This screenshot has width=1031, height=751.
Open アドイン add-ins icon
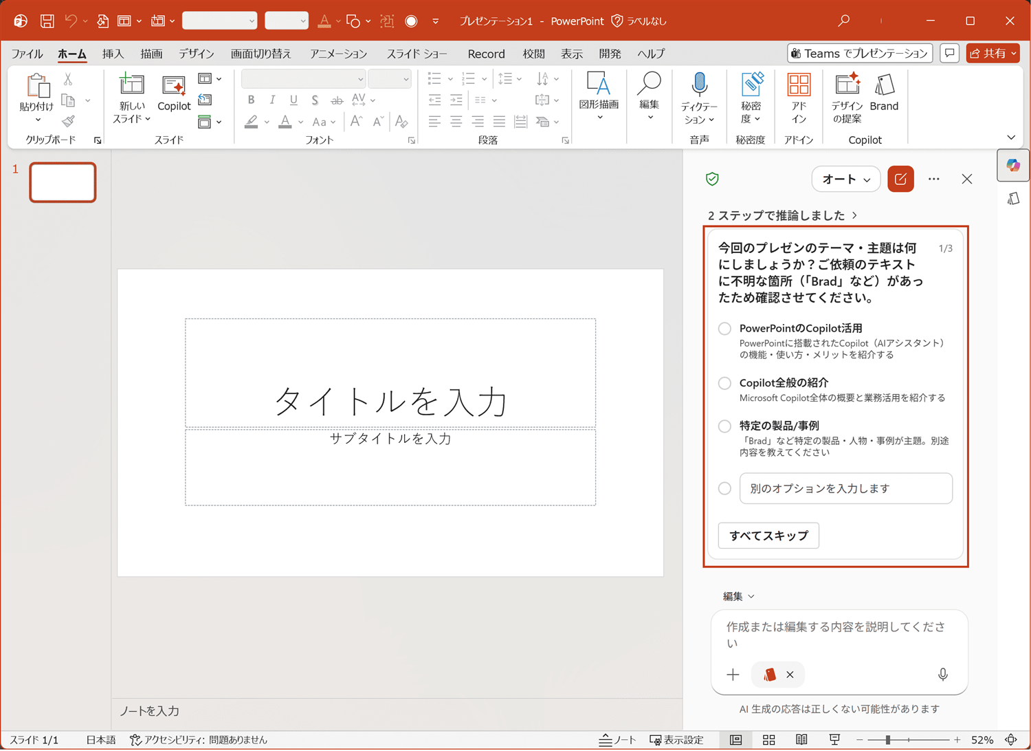[798, 85]
